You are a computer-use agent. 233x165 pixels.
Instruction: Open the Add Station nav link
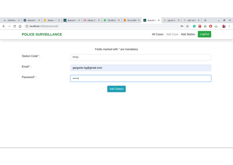tap(188, 34)
